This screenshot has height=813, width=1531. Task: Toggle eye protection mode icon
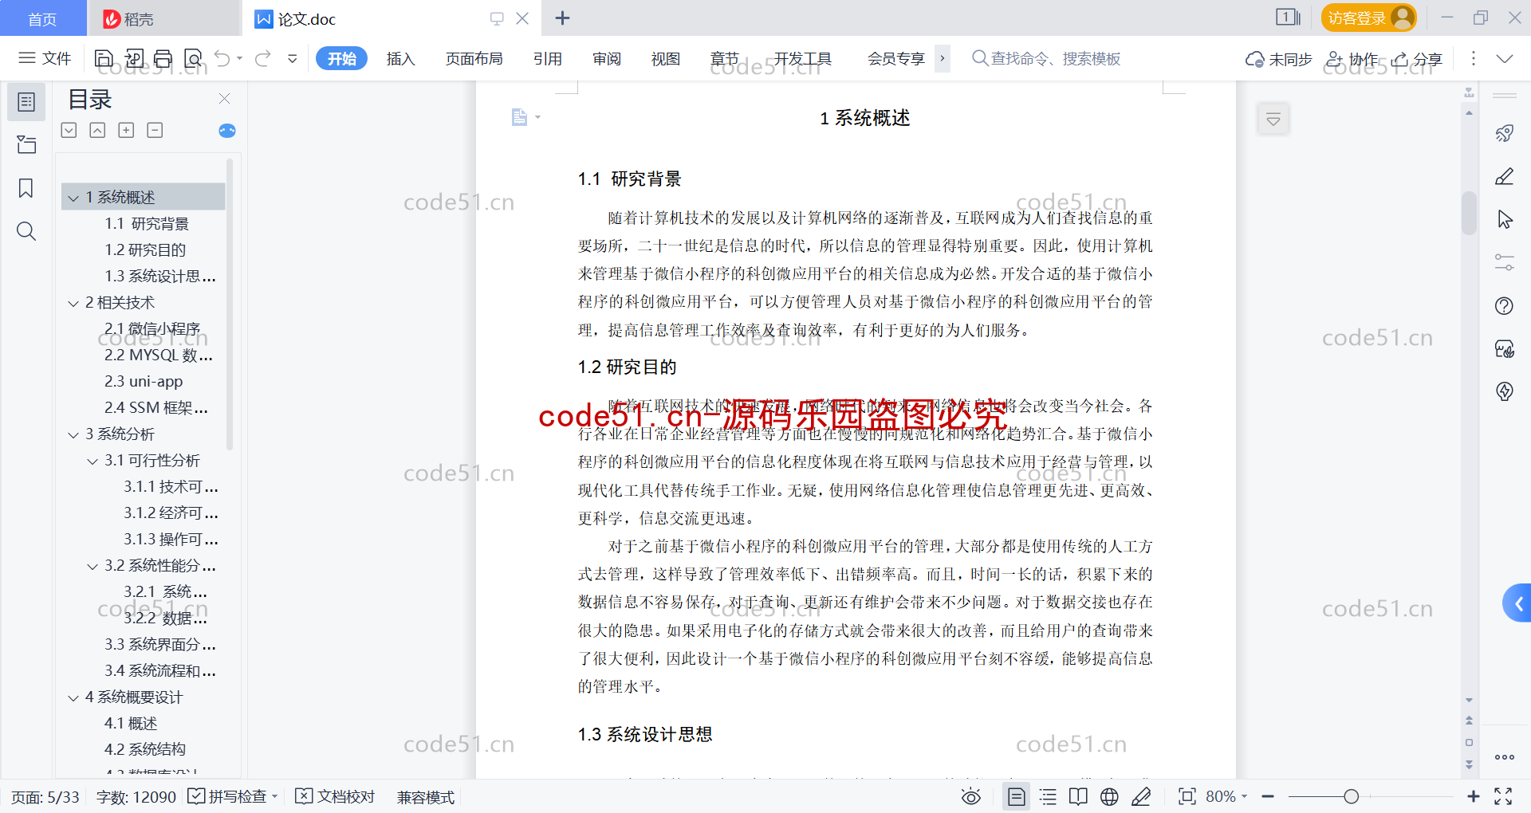[971, 796]
